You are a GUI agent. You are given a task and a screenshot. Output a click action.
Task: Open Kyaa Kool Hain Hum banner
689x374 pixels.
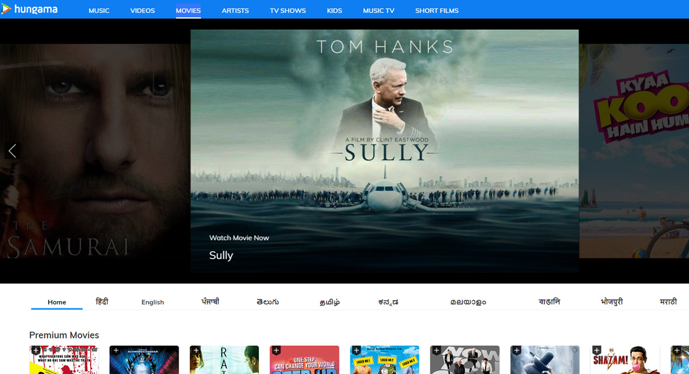pyautogui.click(x=634, y=151)
